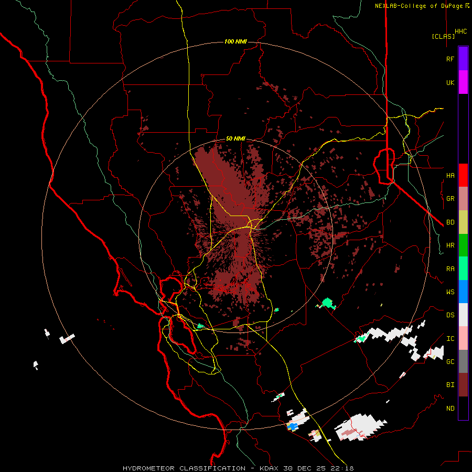This screenshot has height=472, width=472.
Task: Click the UK magenta legend swatch
Action: [463, 82]
